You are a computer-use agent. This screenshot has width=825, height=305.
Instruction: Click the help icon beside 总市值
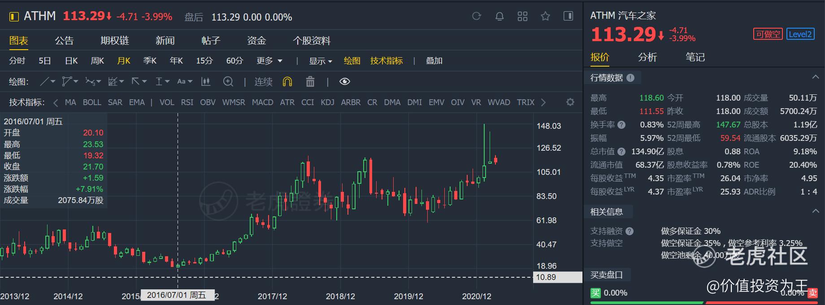click(x=621, y=152)
